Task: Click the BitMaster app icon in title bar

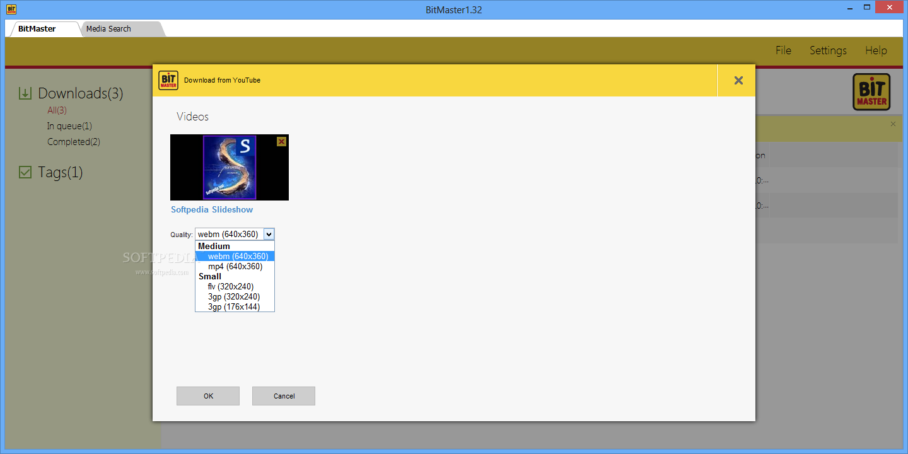Action: pos(11,9)
